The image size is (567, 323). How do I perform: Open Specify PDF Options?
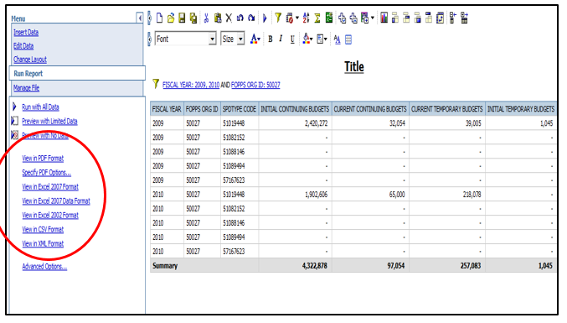coord(46,173)
